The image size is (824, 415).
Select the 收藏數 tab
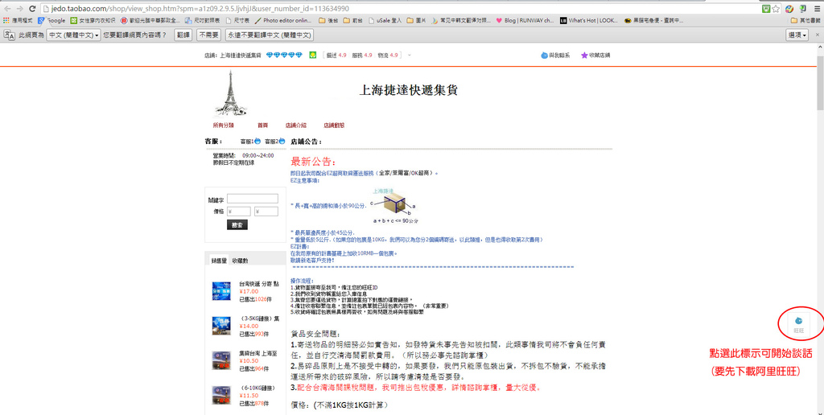pyautogui.click(x=240, y=261)
